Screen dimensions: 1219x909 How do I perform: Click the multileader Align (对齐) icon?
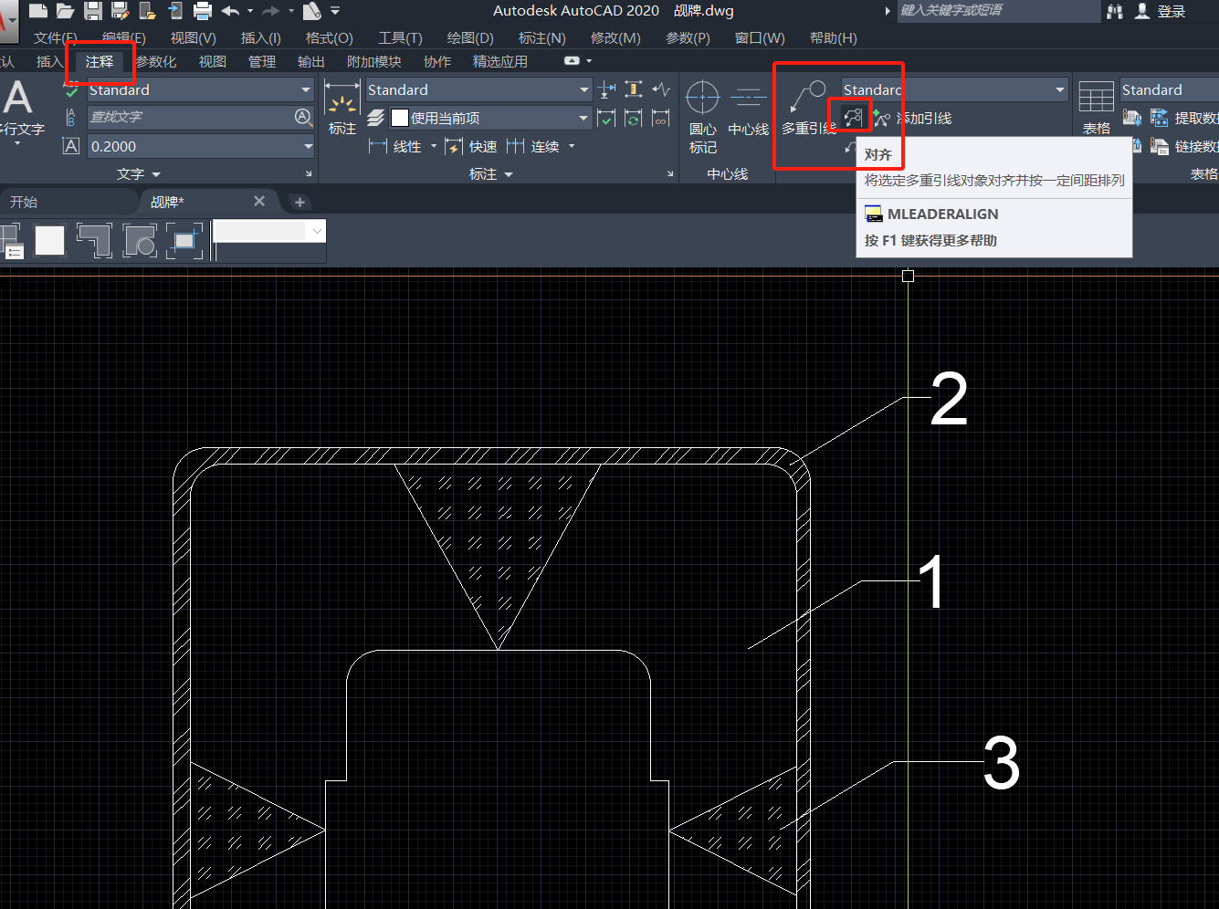pyautogui.click(x=852, y=118)
